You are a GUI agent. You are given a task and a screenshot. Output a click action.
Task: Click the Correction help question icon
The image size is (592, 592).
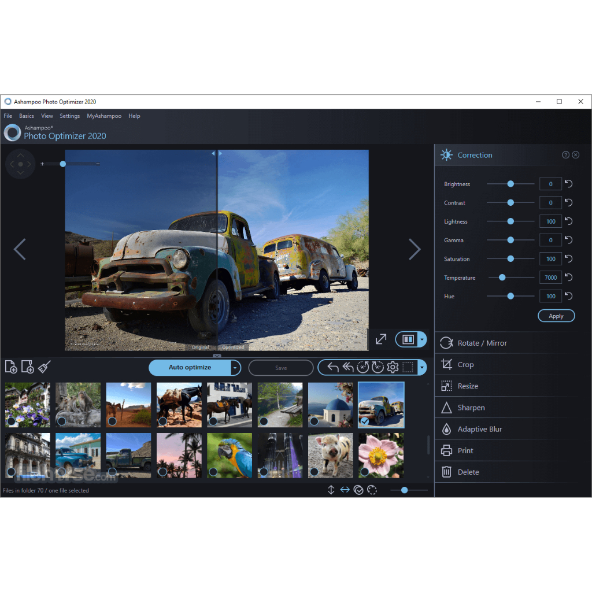click(x=565, y=155)
